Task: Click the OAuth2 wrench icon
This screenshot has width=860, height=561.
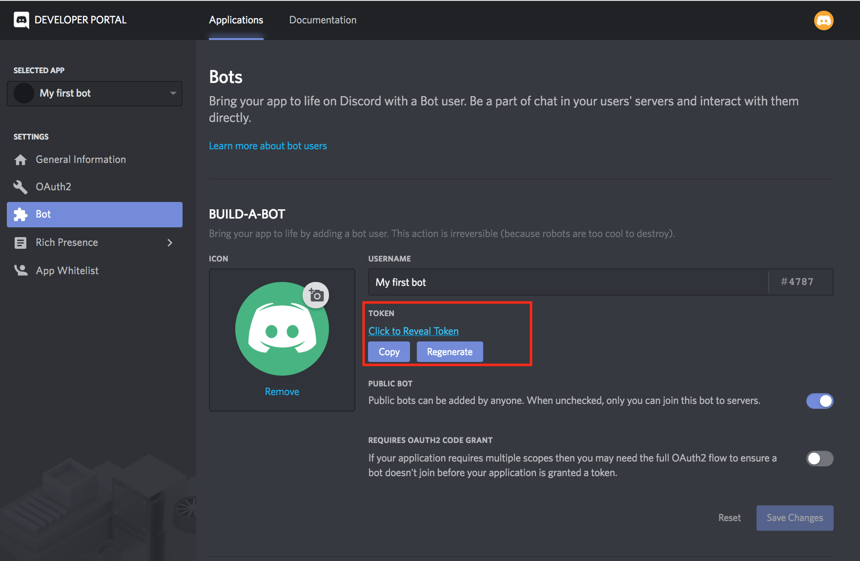Action: point(20,187)
